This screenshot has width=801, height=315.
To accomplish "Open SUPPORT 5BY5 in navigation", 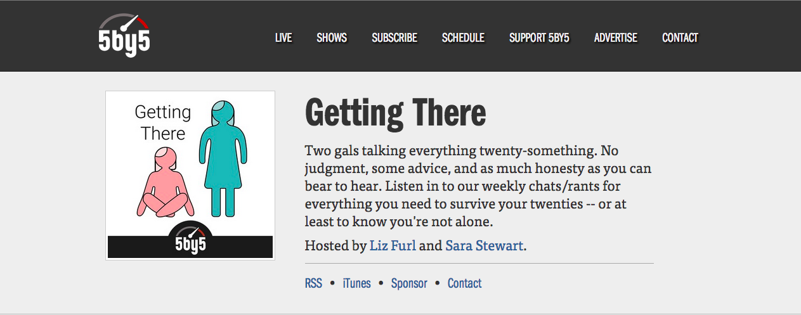I will click(539, 38).
